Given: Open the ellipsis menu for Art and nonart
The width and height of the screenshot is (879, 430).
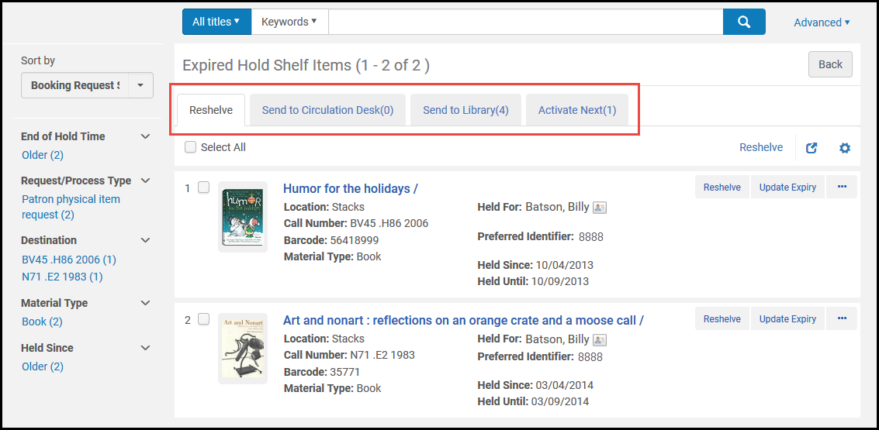Looking at the screenshot, I should [x=842, y=318].
